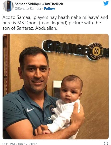Open the Sameer Siddiqui display name
Image resolution: width=111 pixels, height=145 pixels.
click(x=28, y=4)
